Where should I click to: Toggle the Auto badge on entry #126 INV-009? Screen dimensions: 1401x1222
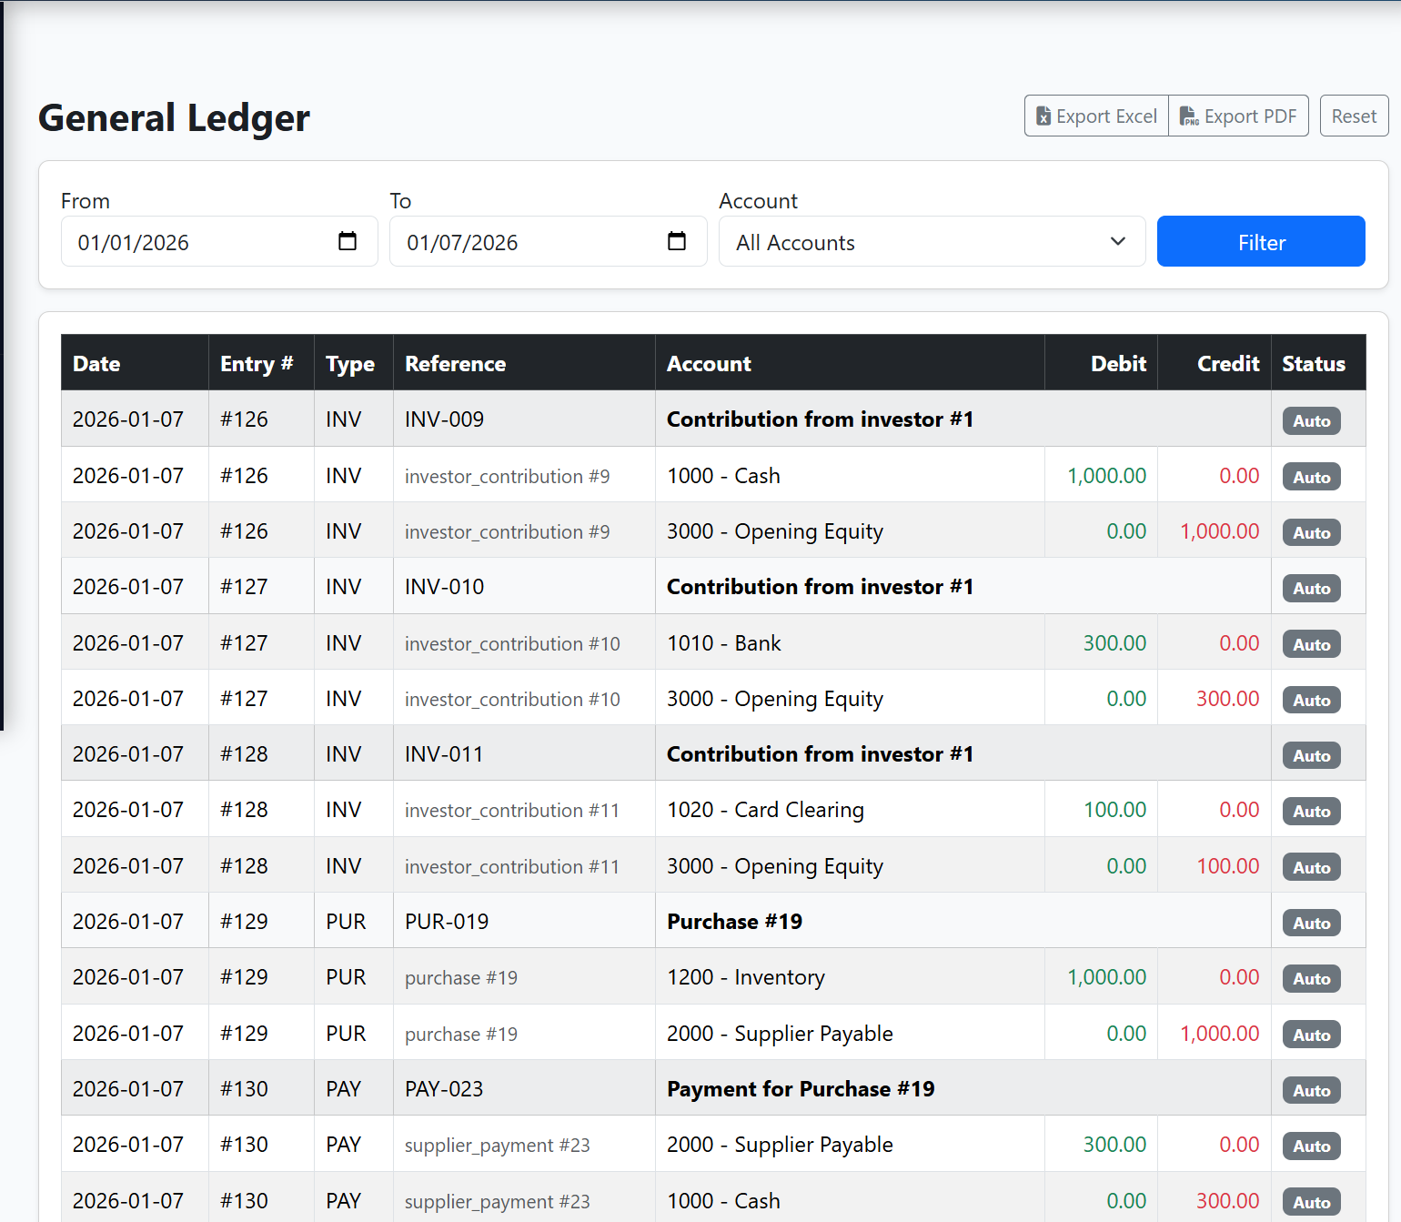coord(1311,420)
